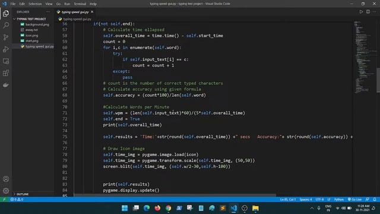Click the remote window indicator in status bar
The image size is (380, 214).
pos(4,200)
